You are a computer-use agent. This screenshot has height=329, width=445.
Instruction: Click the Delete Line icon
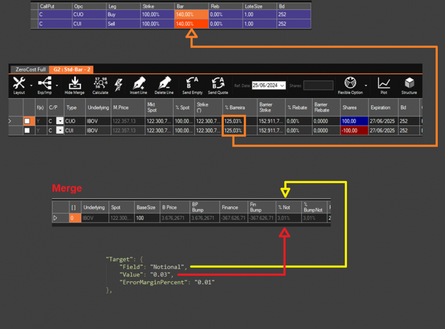point(164,84)
